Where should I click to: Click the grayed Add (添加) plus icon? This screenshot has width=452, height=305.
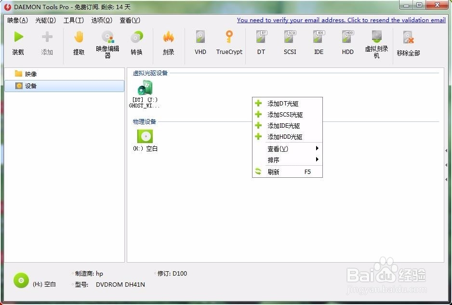coord(47,37)
